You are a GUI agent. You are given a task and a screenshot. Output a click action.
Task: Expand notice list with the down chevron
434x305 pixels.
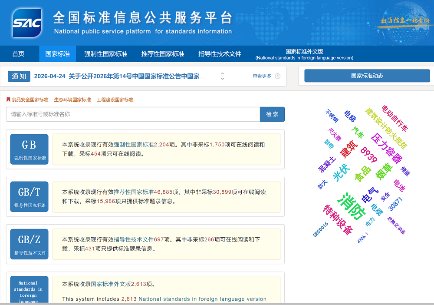(222, 79)
